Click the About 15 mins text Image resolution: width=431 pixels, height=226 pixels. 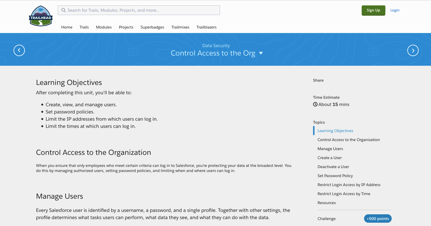pyautogui.click(x=334, y=104)
